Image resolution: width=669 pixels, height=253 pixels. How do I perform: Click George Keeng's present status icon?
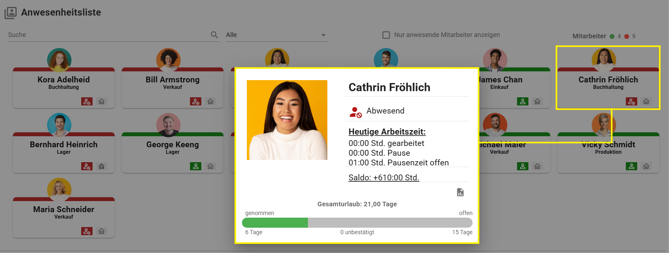point(196,166)
